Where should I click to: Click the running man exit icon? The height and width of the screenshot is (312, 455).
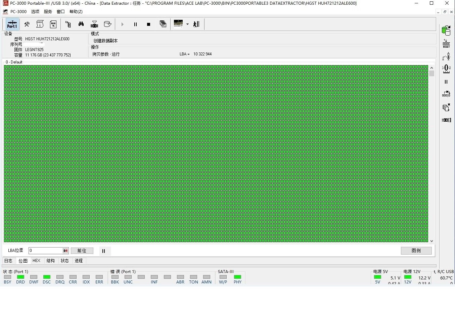click(x=196, y=24)
